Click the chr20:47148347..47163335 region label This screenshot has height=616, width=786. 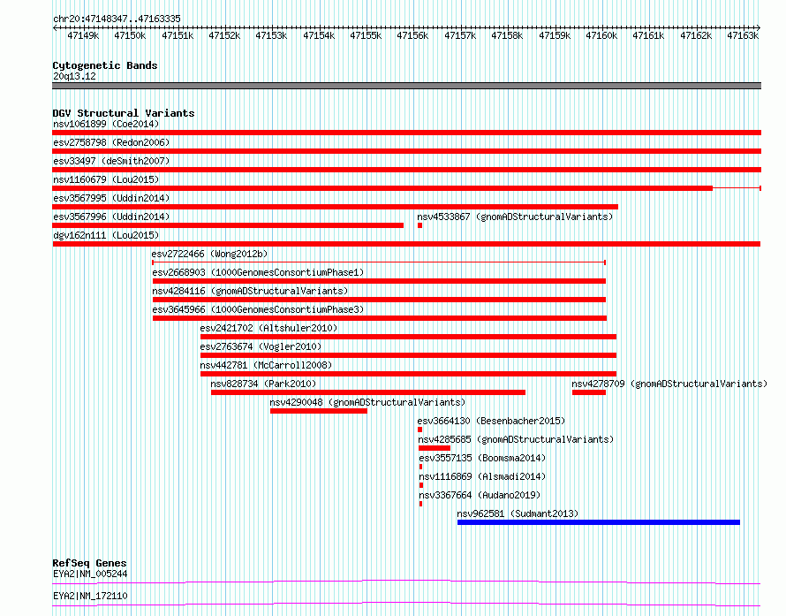[117, 19]
